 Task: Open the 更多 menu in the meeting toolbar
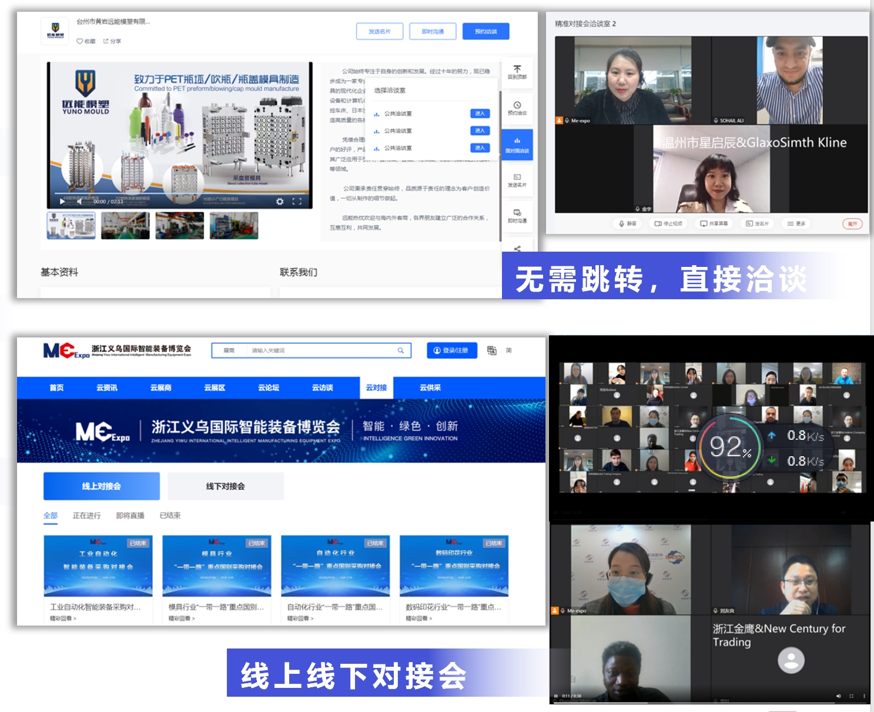796,223
